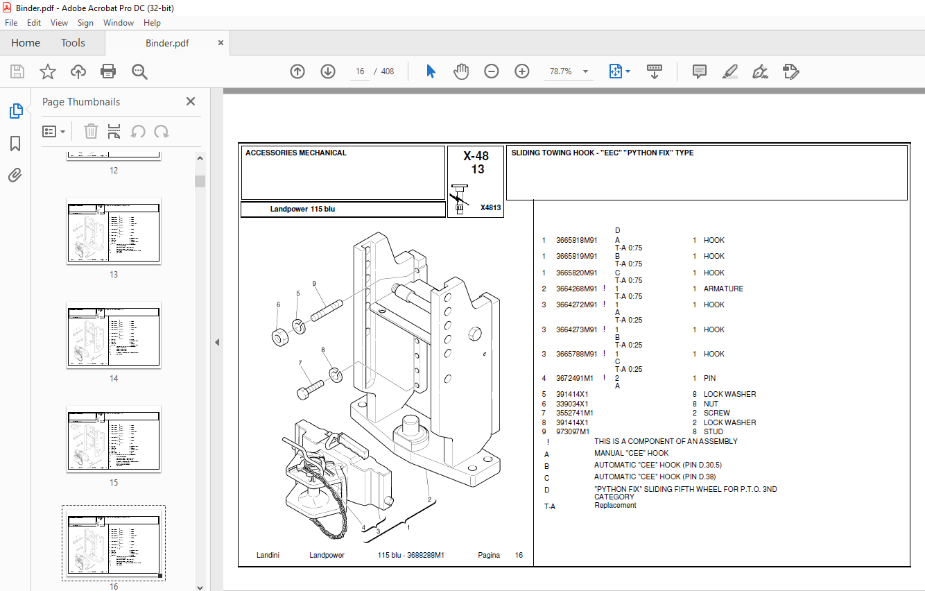Viewport: 925px width, 591px height.
Task: Click the 'Replacement' legend text
Action: [615, 506]
